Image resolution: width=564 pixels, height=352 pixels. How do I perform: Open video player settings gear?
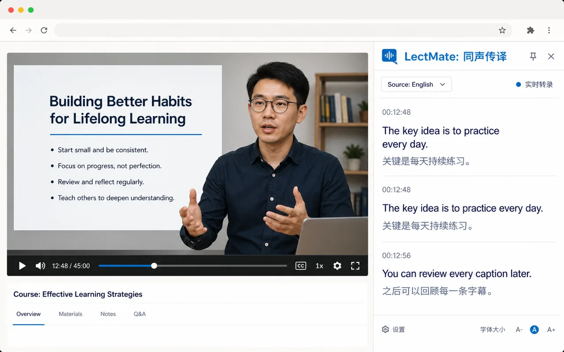(x=337, y=266)
